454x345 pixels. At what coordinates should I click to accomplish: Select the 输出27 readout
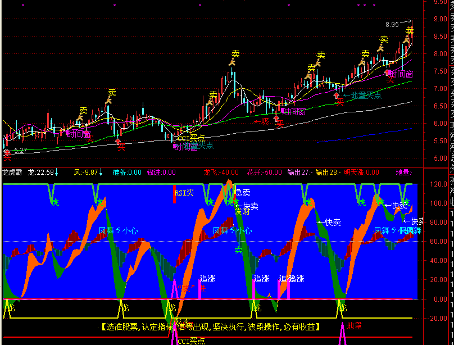[x=300, y=173]
